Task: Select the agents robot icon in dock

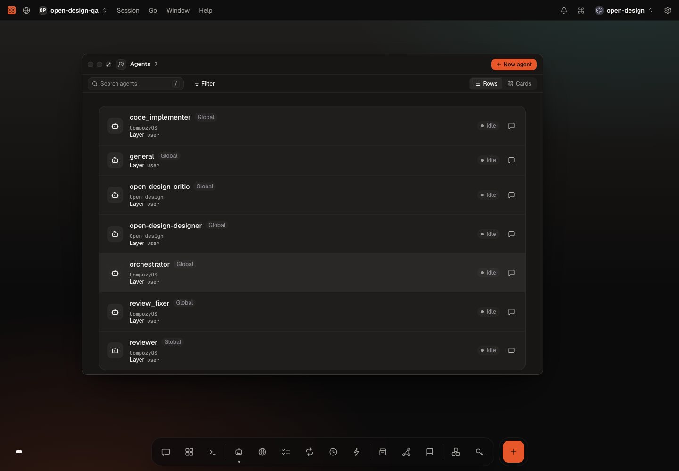Action: click(x=239, y=452)
